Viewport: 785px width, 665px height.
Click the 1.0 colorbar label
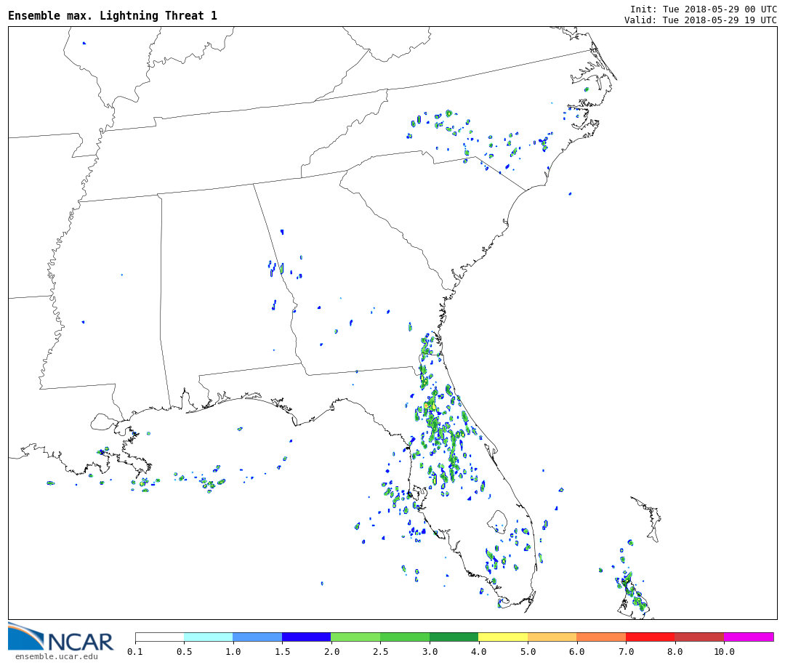(233, 651)
